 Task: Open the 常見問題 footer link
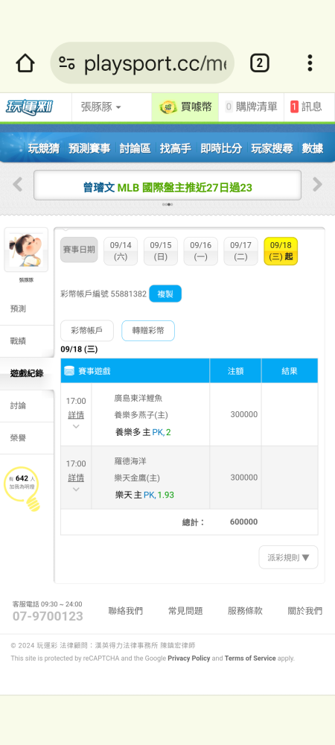click(185, 611)
